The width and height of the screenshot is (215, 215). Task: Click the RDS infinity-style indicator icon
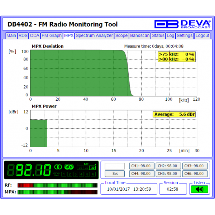69,167
